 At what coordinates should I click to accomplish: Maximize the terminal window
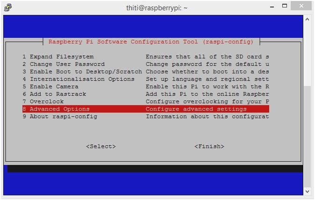click(285, 6)
